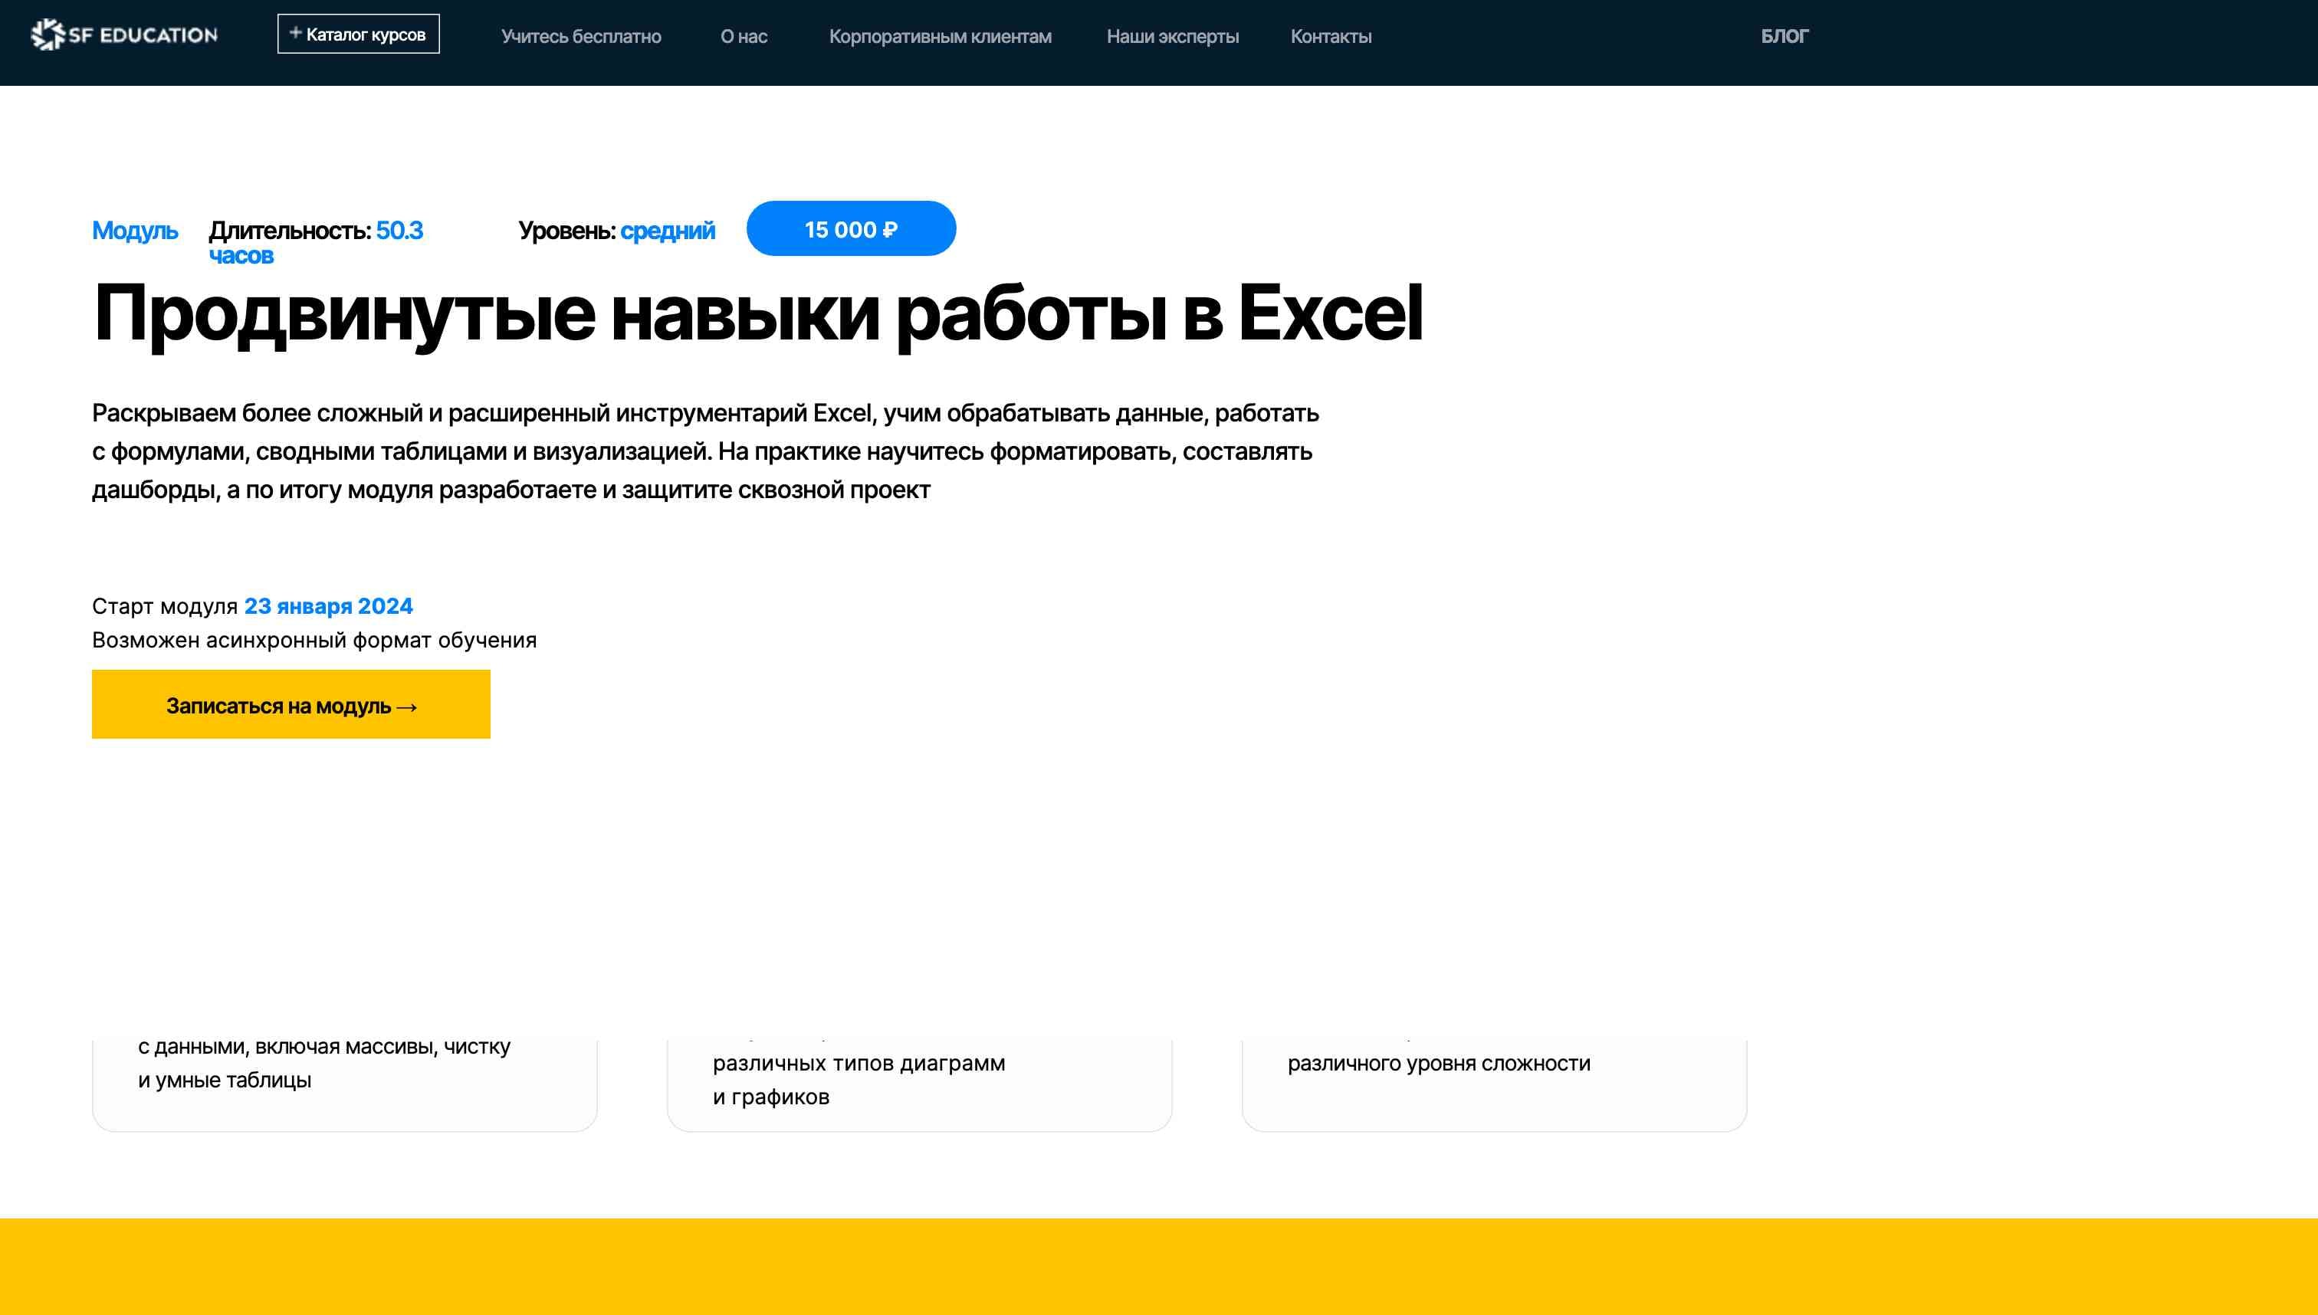Open the Контакты page
Viewport: 2318px width, 1315px height.
coord(1330,36)
